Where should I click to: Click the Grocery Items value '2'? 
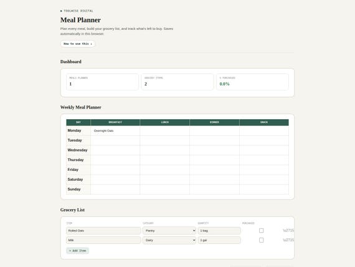click(146, 84)
